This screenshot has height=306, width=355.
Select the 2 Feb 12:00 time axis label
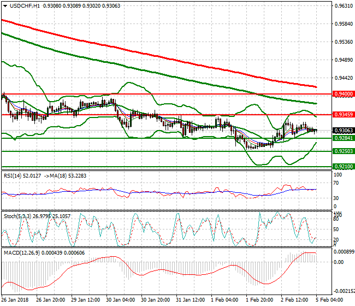click(294, 300)
